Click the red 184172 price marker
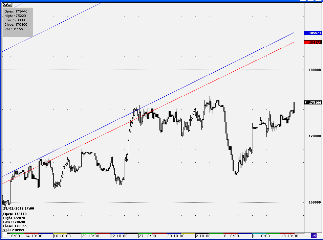Viewport: 323px width, 240px height. click(313, 42)
